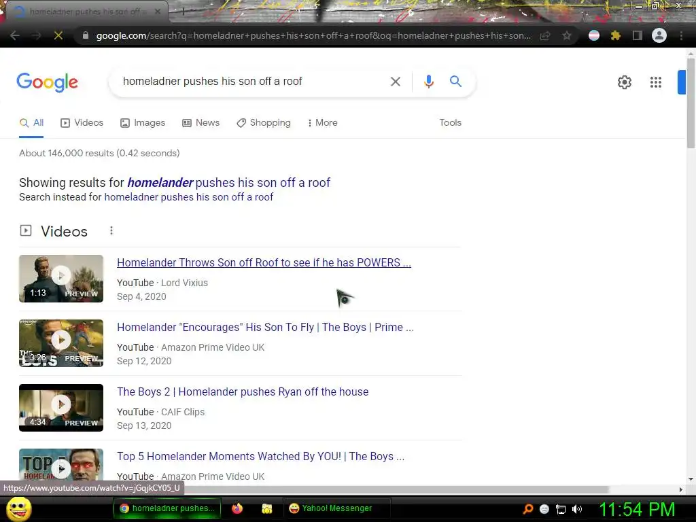Click the tray search magnifier icon
Viewport: 696px width, 522px height.
click(x=527, y=508)
